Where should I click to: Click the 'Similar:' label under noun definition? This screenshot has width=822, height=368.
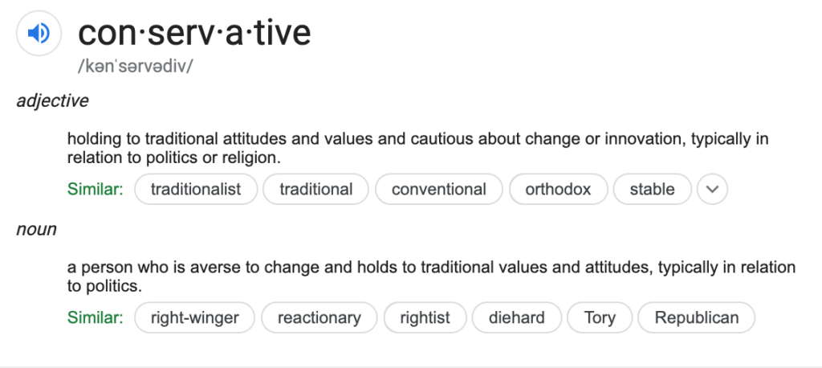[96, 317]
